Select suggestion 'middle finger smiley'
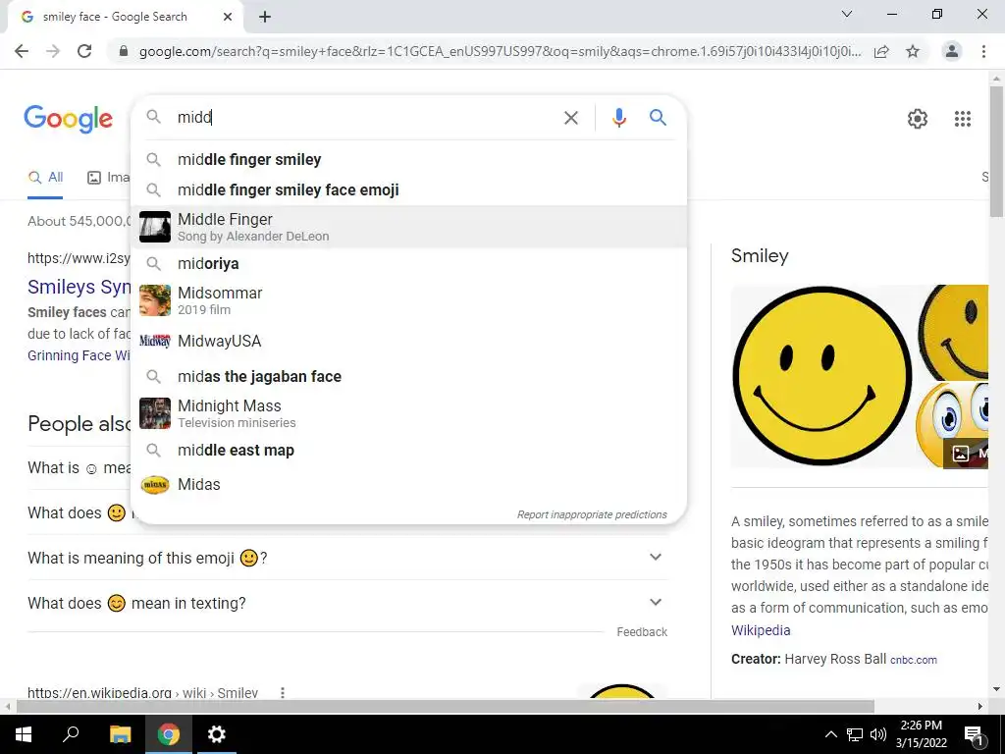1005x754 pixels. click(408, 159)
